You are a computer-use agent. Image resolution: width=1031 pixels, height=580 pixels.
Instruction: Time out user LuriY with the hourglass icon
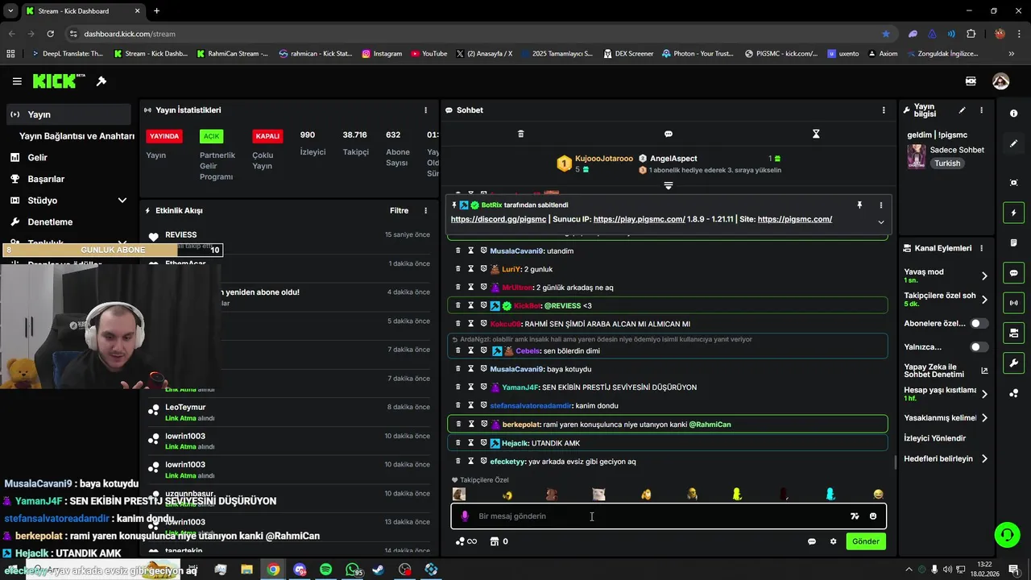click(x=471, y=269)
